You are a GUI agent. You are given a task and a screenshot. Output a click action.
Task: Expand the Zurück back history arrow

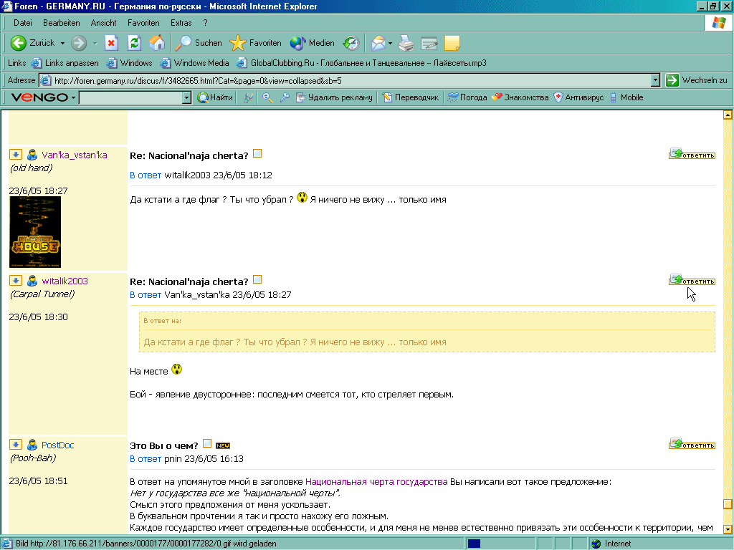62,43
